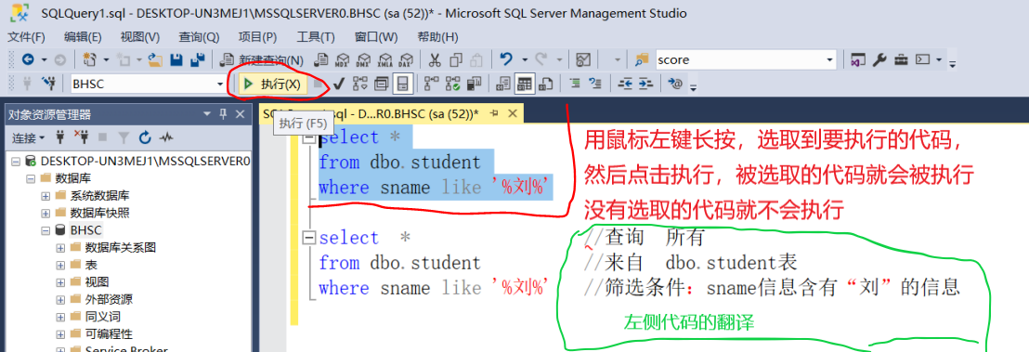The height and width of the screenshot is (352, 1029).
Task: Click the Activity Monitor pulse icon in Object Explorer
Action: [166, 137]
